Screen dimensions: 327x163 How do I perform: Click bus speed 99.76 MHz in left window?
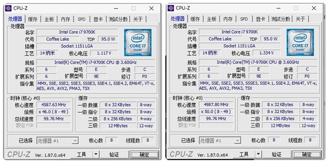click(54, 119)
